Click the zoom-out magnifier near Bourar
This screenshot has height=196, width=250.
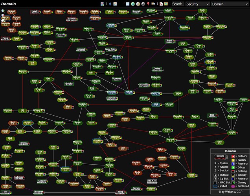tap(3, 15)
